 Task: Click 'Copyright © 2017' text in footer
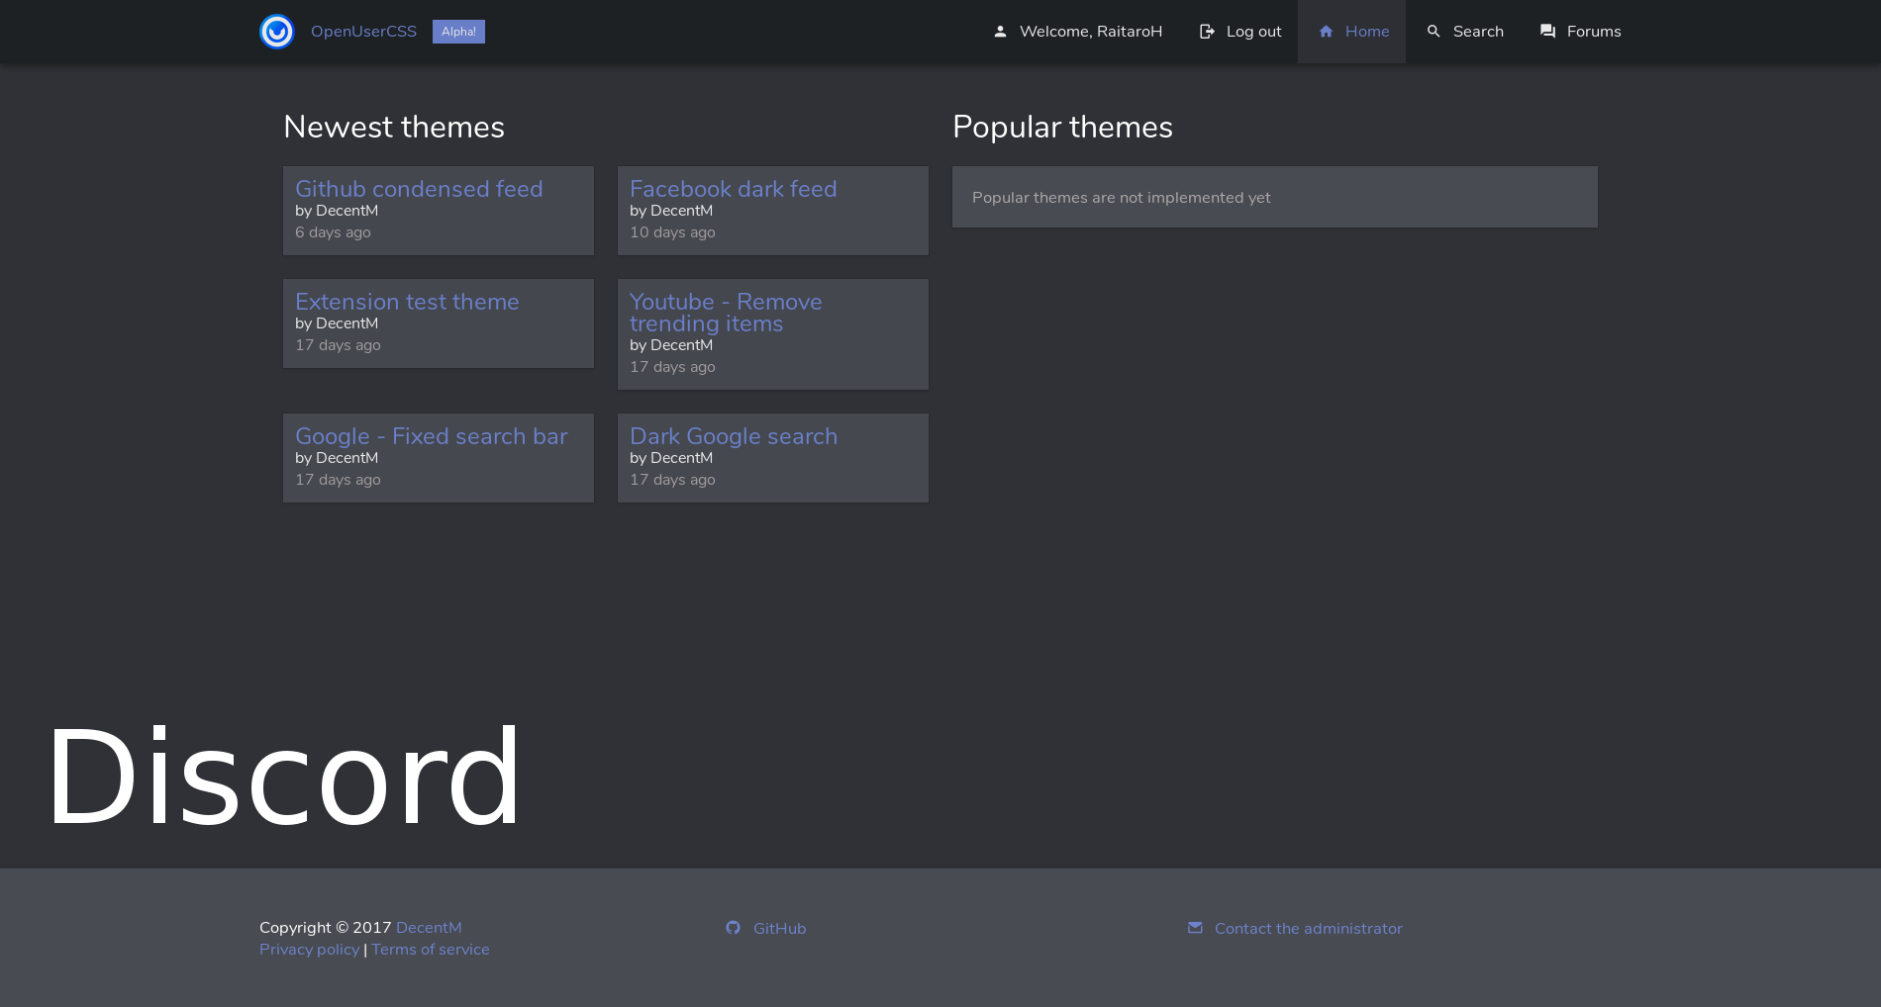pyautogui.click(x=326, y=928)
